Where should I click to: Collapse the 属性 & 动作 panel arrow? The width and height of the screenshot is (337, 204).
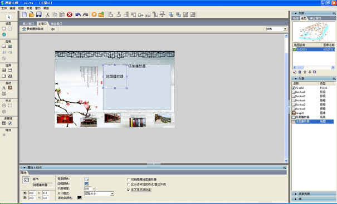click(x=25, y=167)
